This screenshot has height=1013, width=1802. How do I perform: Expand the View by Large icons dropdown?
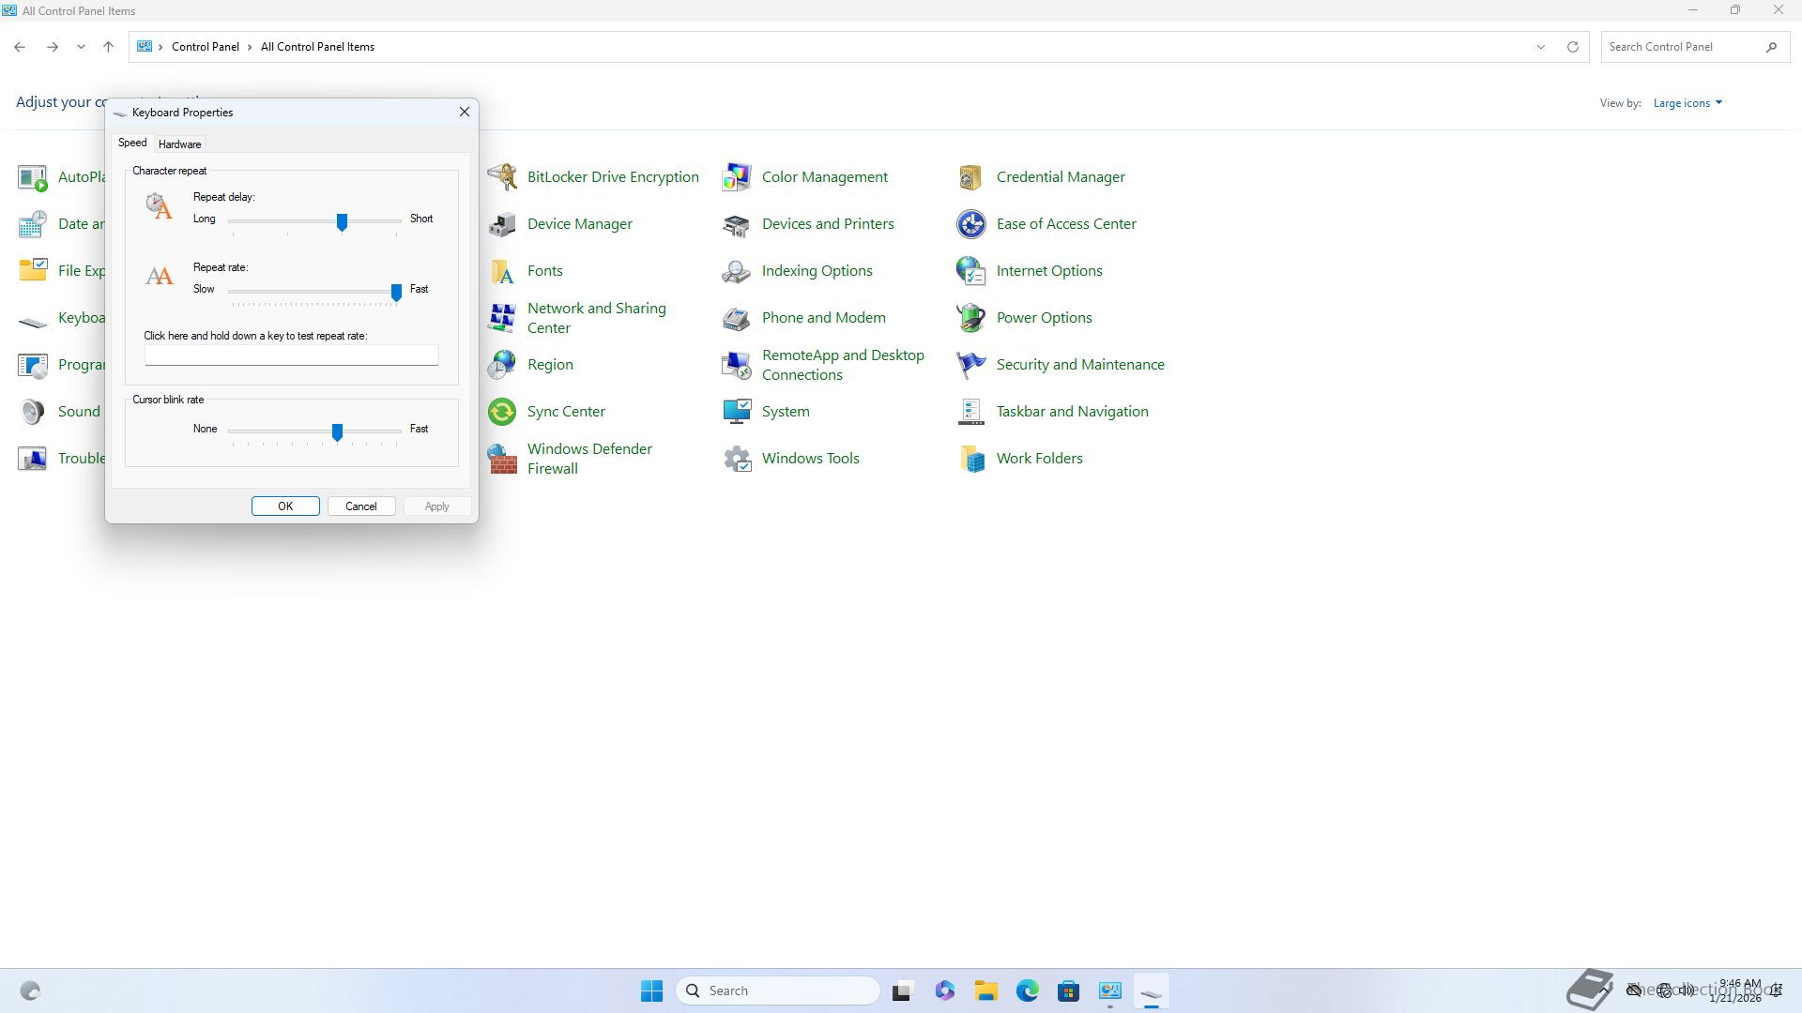1687,103
